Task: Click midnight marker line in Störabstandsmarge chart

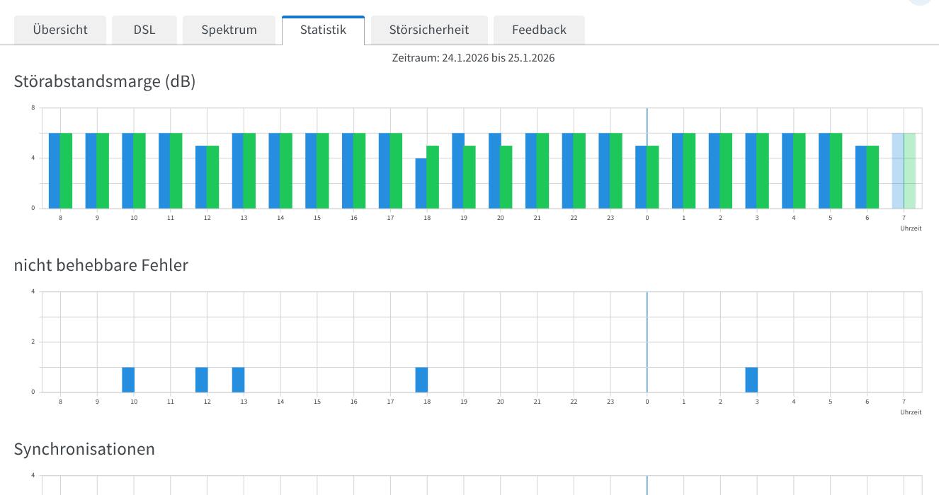Action: tap(647, 120)
